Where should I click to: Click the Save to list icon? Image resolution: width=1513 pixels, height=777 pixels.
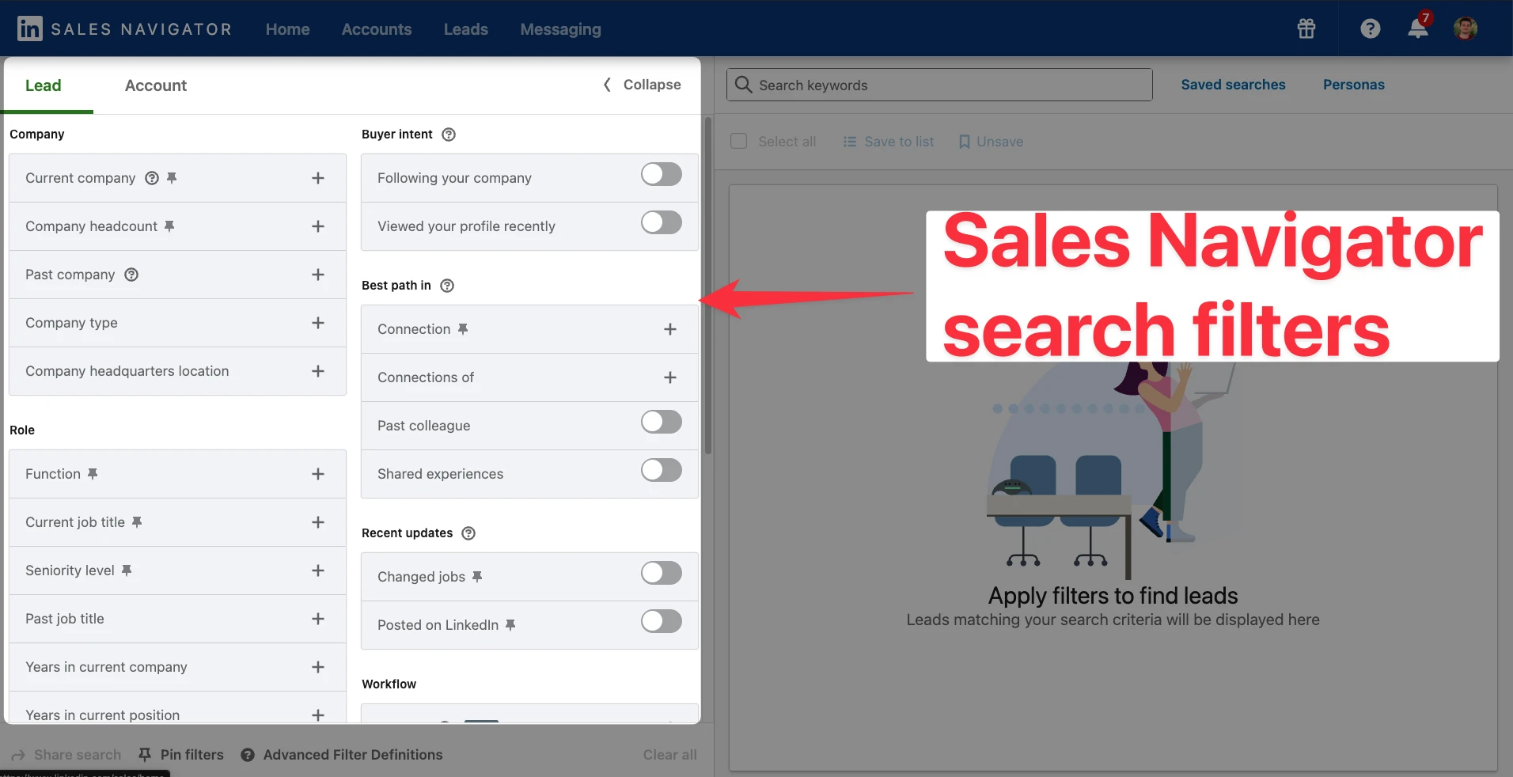pyautogui.click(x=850, y=142)
